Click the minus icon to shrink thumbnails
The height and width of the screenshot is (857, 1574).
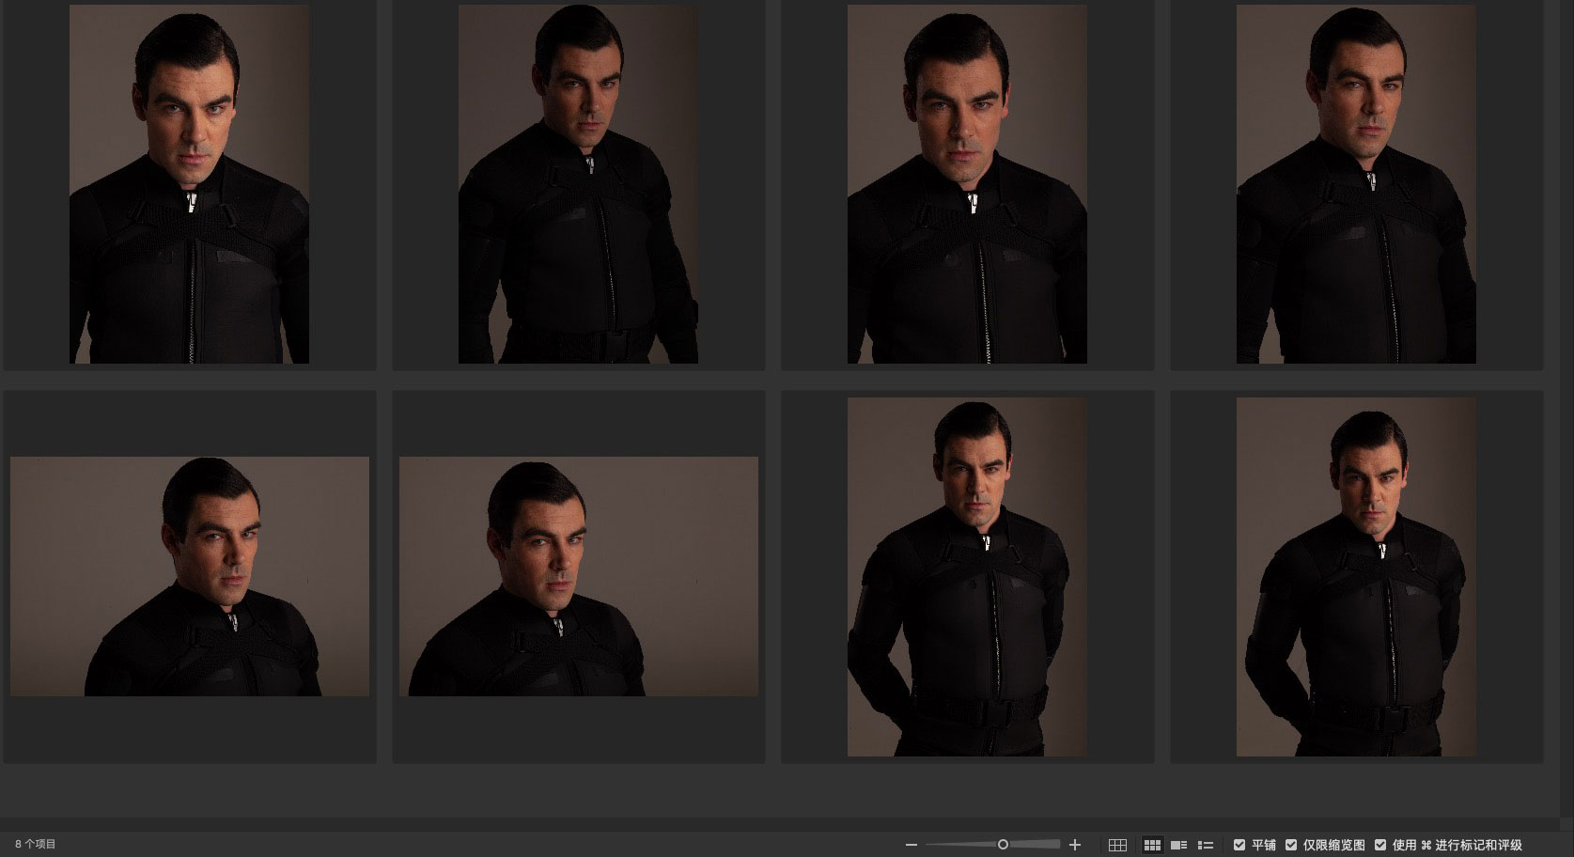tap(911, 845)
